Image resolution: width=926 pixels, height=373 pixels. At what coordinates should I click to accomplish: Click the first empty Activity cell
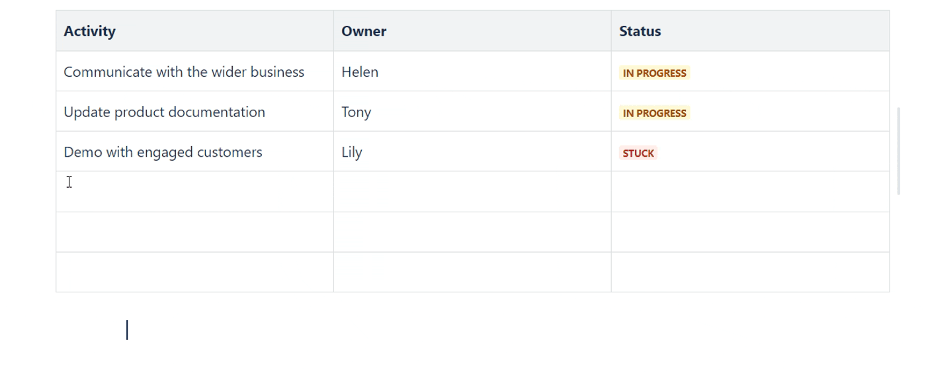pos(194,192)
